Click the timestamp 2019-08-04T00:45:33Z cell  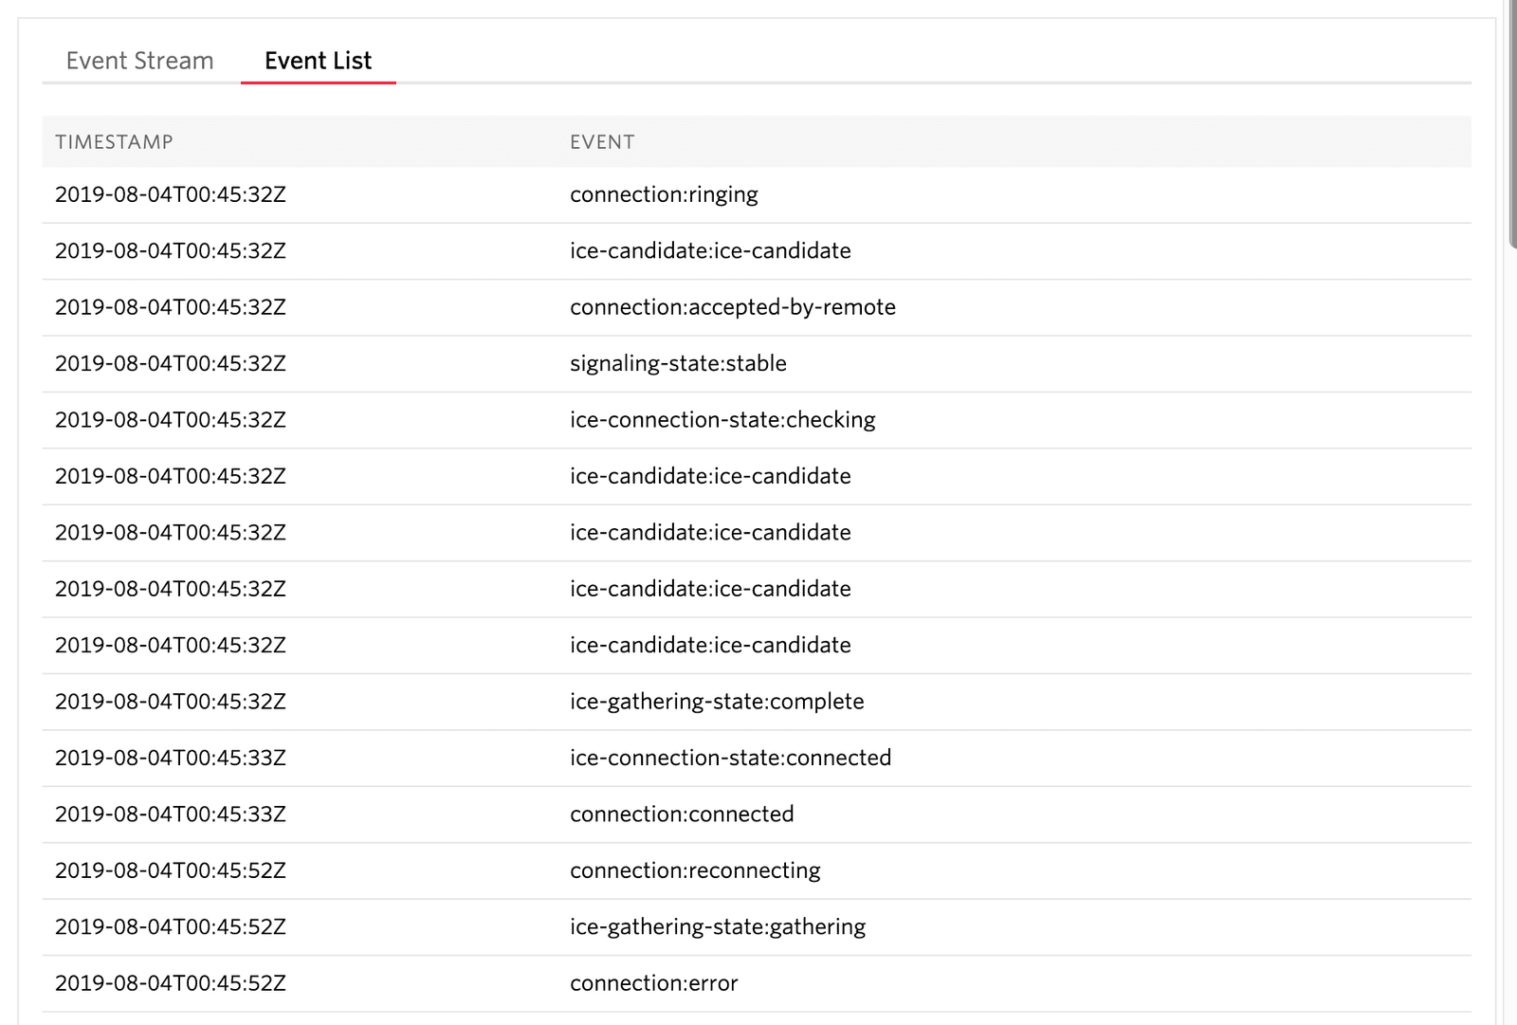pyautogui.click(x=171, y=757)
